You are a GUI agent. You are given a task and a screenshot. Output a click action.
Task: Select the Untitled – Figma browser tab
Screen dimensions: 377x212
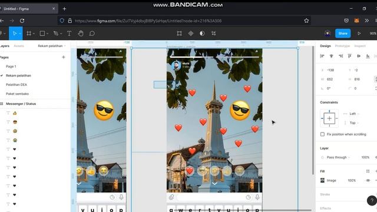tap(29, 9)
